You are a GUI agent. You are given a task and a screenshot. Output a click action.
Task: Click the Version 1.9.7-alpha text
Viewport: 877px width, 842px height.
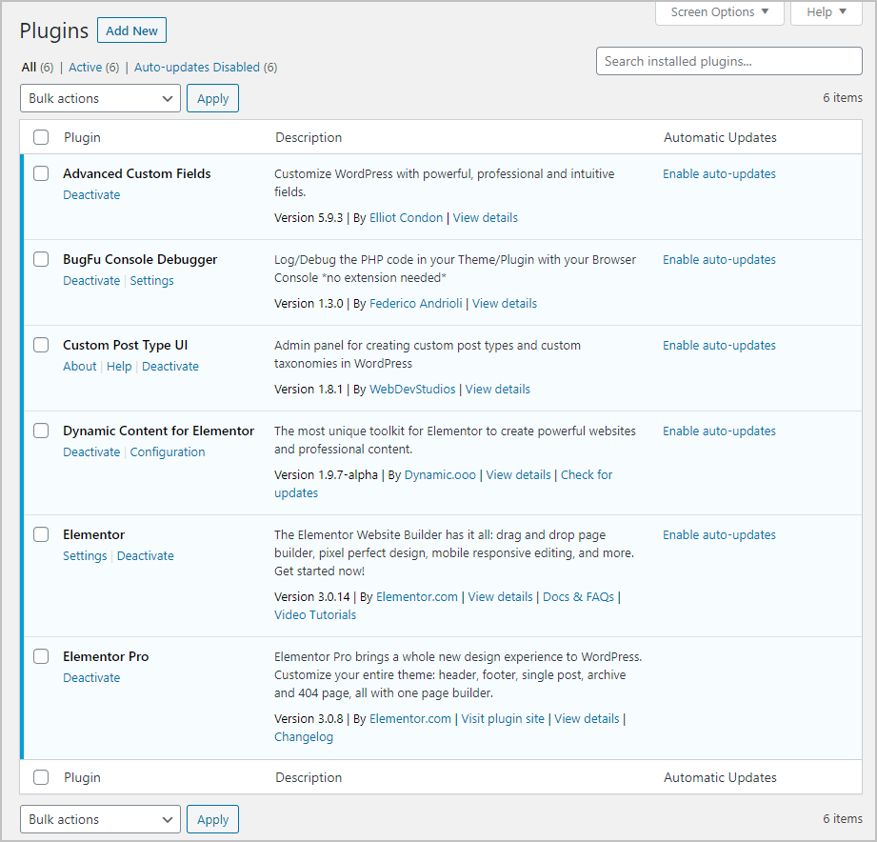click(x=326, y=474)
